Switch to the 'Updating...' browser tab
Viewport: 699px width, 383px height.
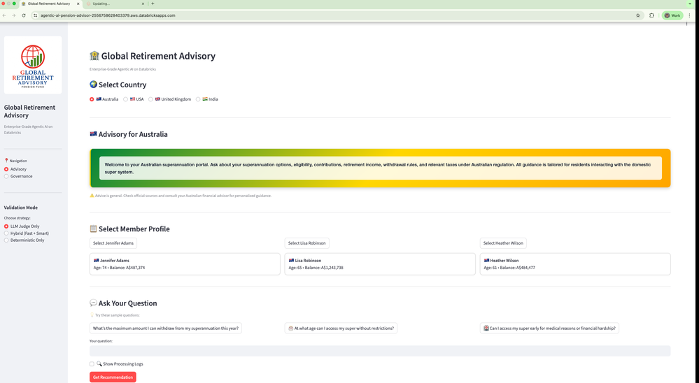(112, 3)
